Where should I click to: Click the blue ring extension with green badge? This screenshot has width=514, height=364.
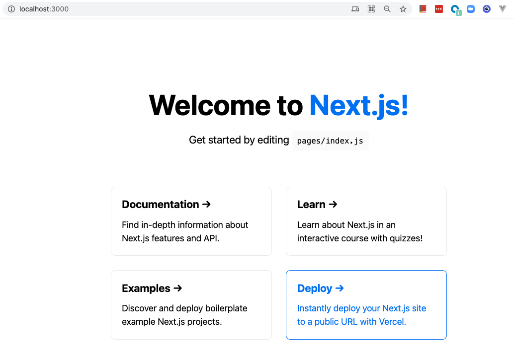point(455,10)
